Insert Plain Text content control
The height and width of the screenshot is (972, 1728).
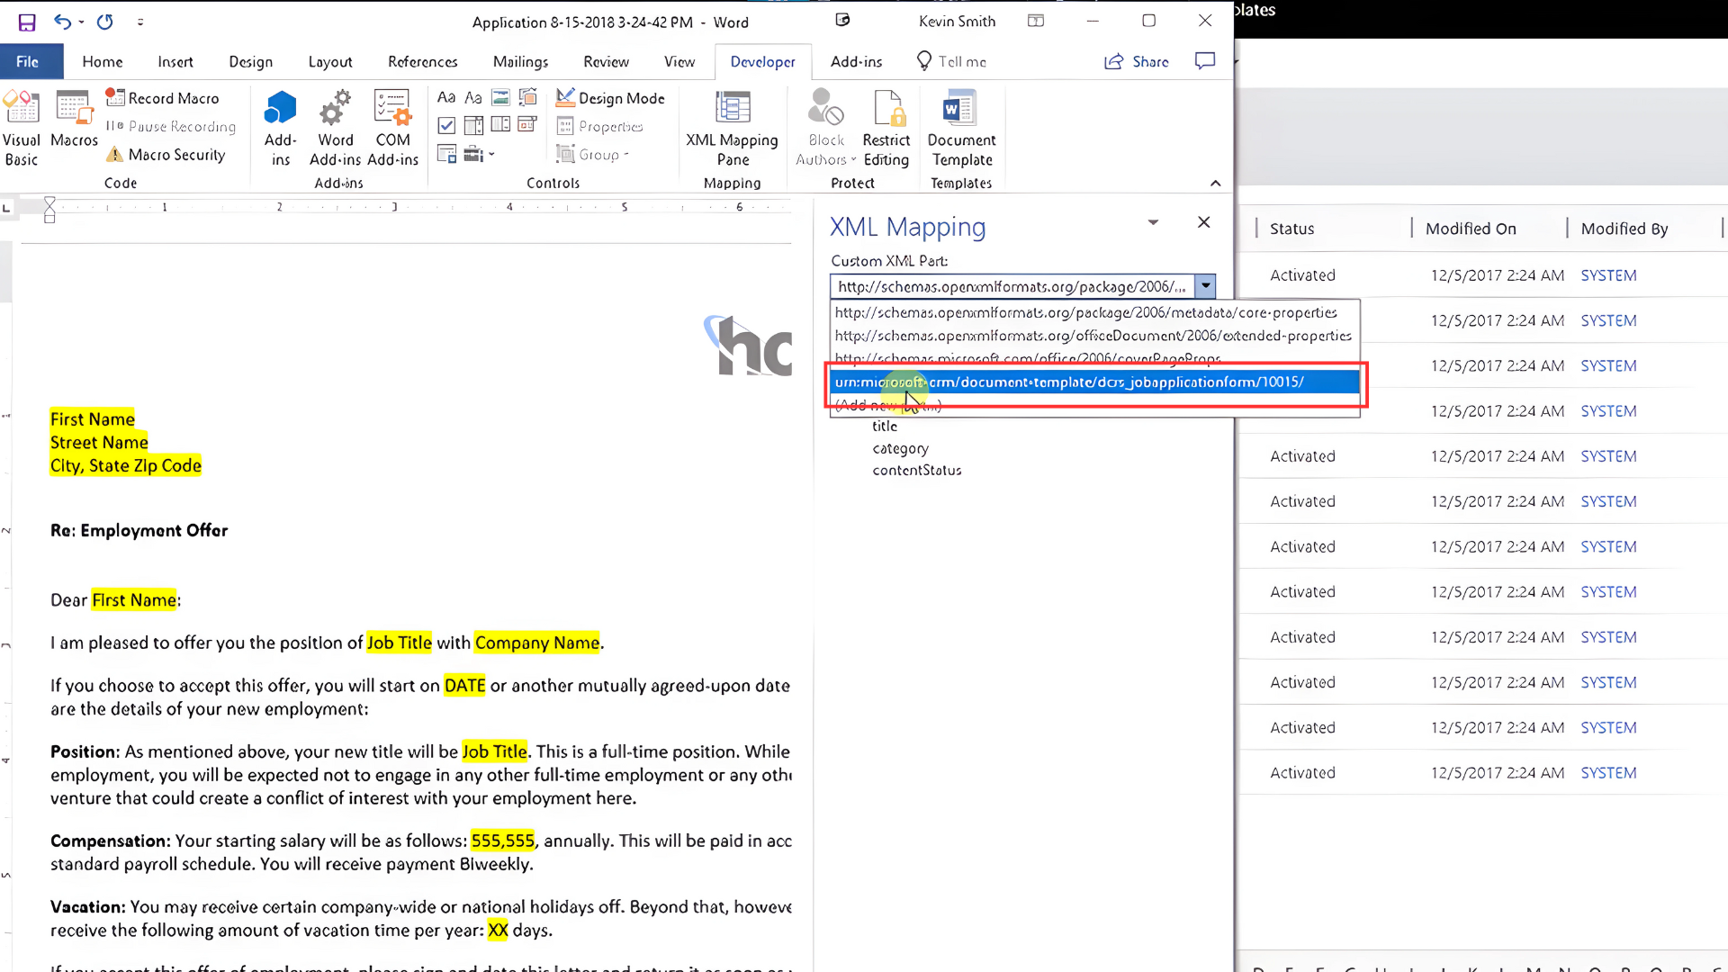coord(473,97)
